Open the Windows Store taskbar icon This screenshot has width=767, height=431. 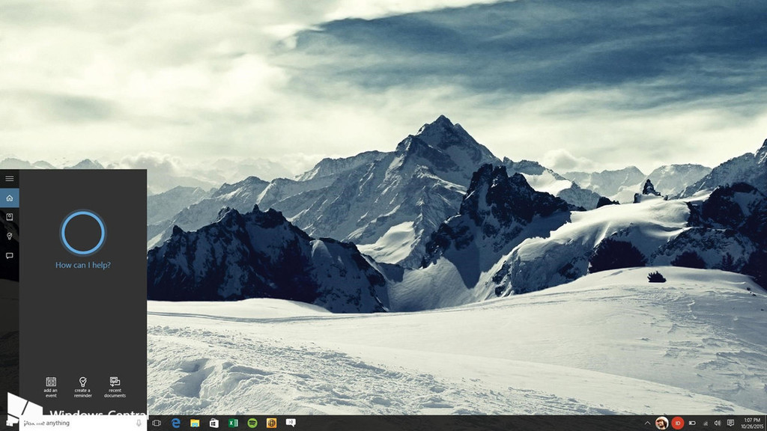[214, 423]
